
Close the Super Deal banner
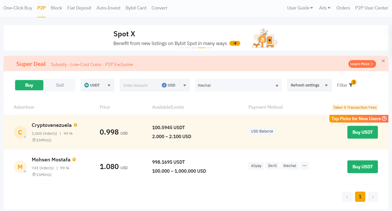[383, 61]
